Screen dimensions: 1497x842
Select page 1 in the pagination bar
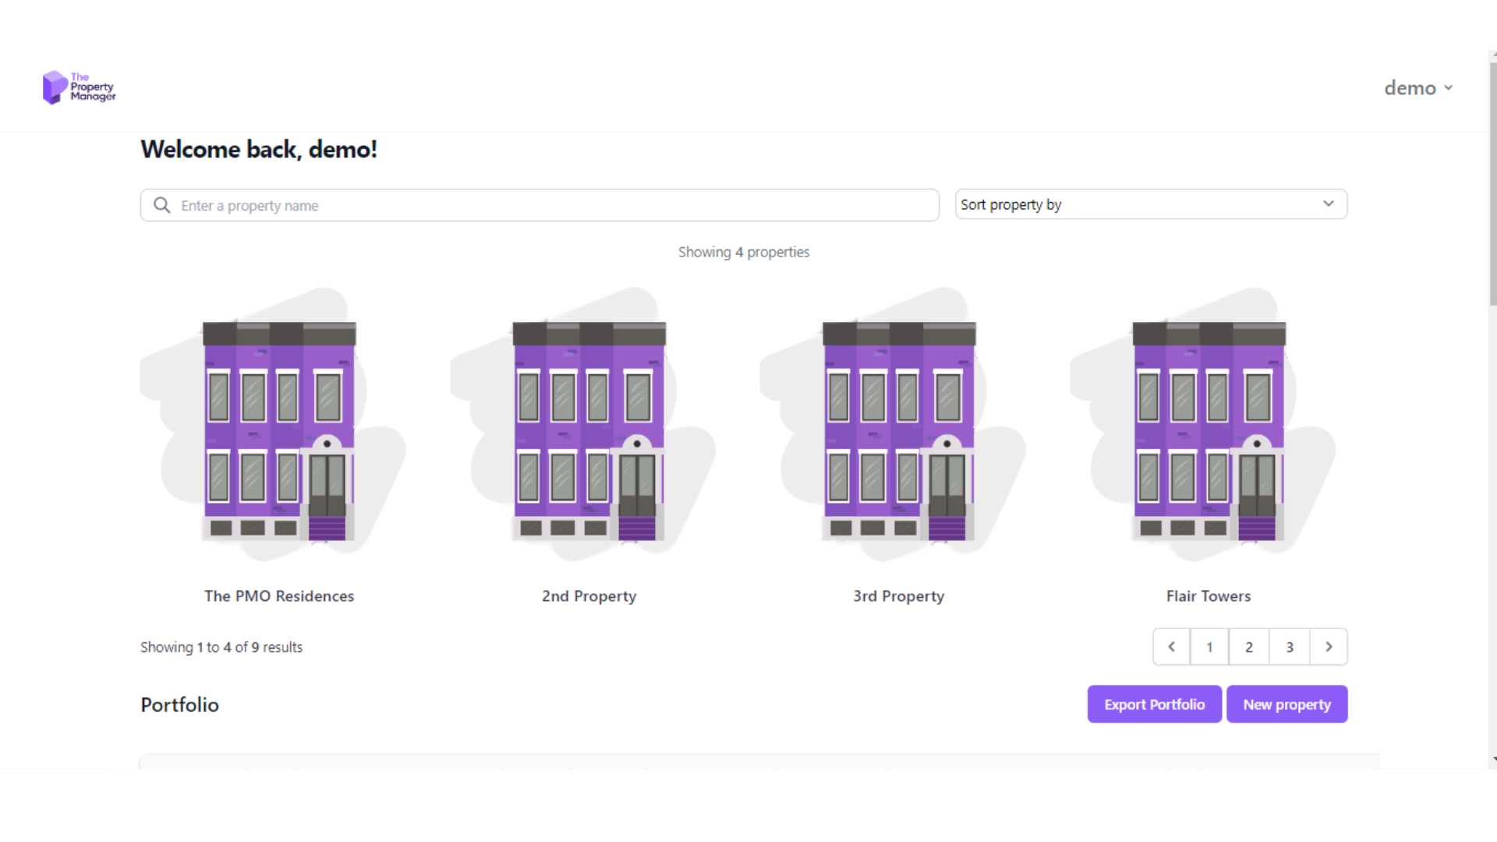pyautogui.click(x=1209, y=646)
